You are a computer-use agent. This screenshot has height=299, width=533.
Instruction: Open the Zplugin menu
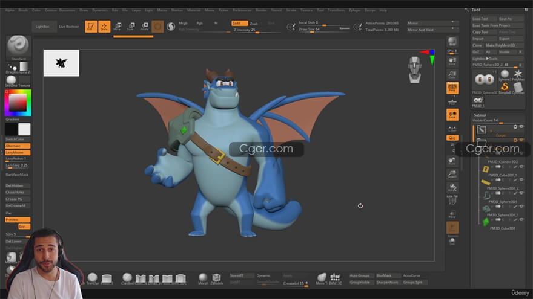(x=354, y=10)
